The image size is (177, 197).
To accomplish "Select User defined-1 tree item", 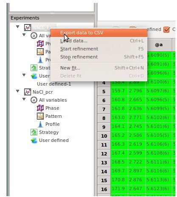I will pos(54,84).
